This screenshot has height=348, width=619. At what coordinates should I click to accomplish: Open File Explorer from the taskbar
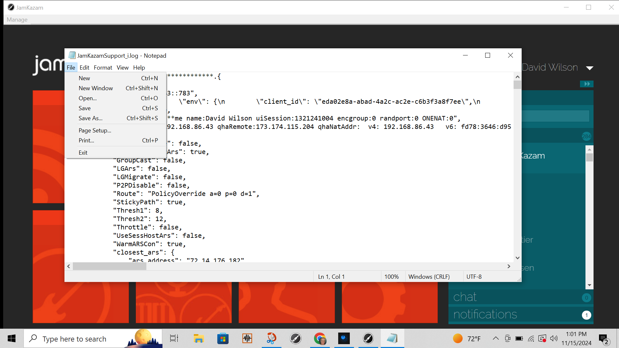199,339
